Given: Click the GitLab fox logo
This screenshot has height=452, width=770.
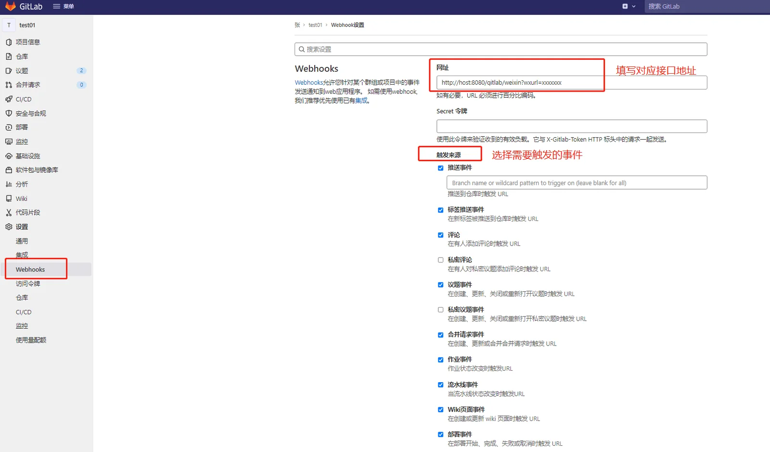Looking at the screenshot, I should 10,6.
